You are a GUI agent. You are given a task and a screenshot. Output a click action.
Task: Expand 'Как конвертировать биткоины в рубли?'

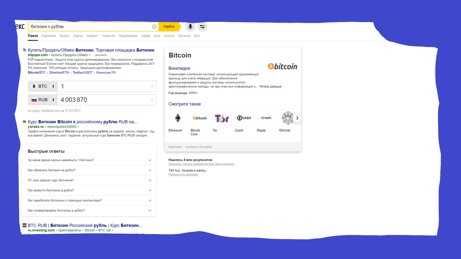(x=90, y=210)
